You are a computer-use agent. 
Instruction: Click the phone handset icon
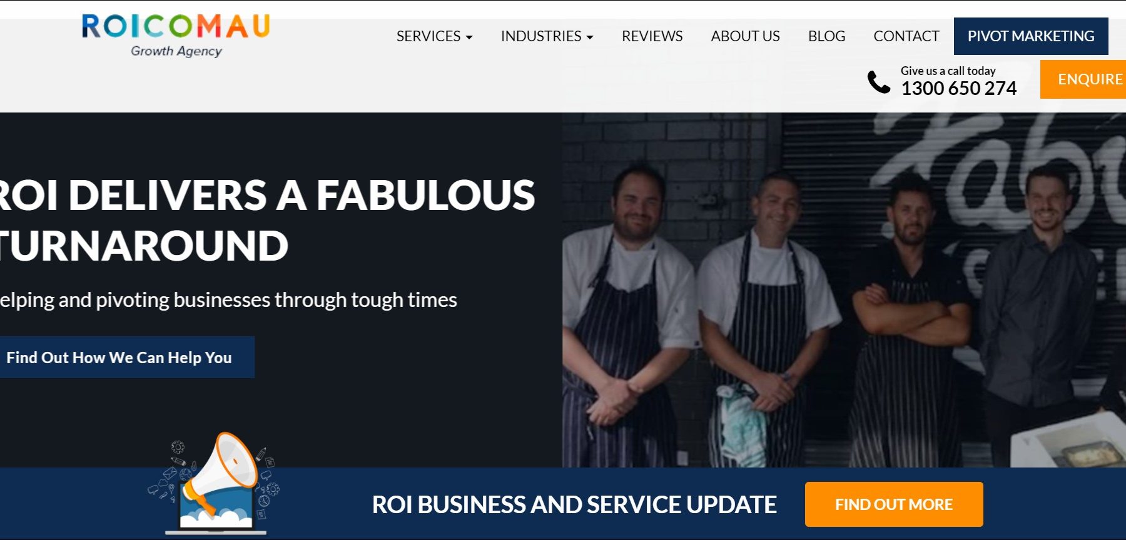coord(878,82)
